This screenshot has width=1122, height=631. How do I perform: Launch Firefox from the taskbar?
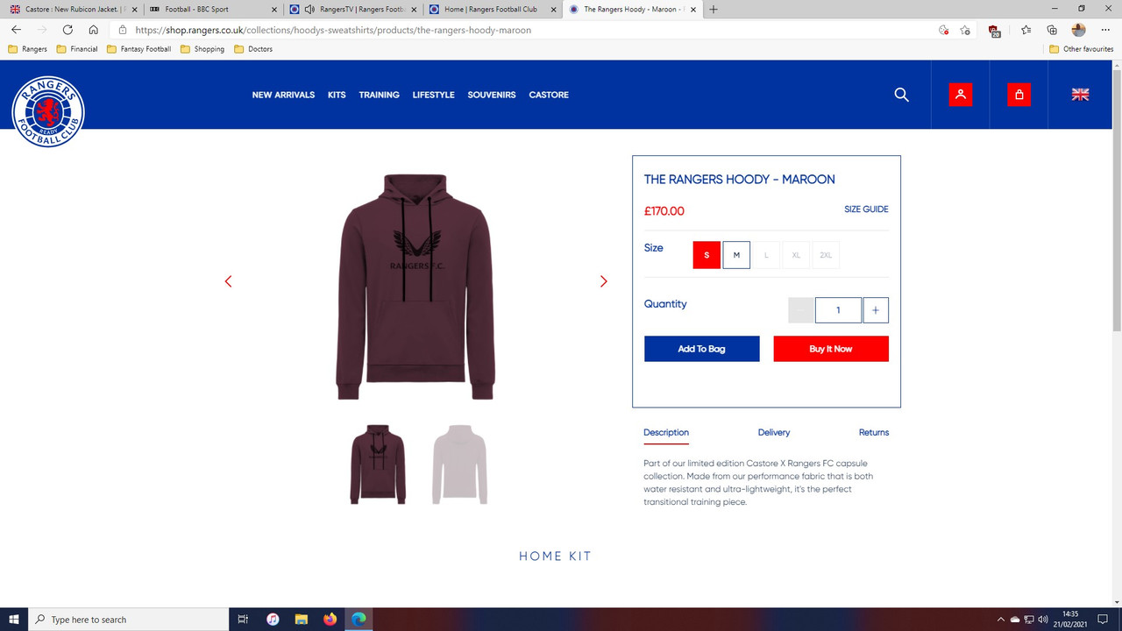(330, 620)
